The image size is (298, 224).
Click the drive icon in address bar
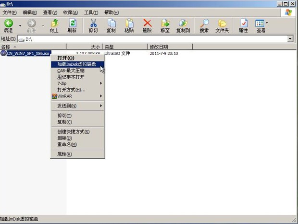(x=22, y=40)
